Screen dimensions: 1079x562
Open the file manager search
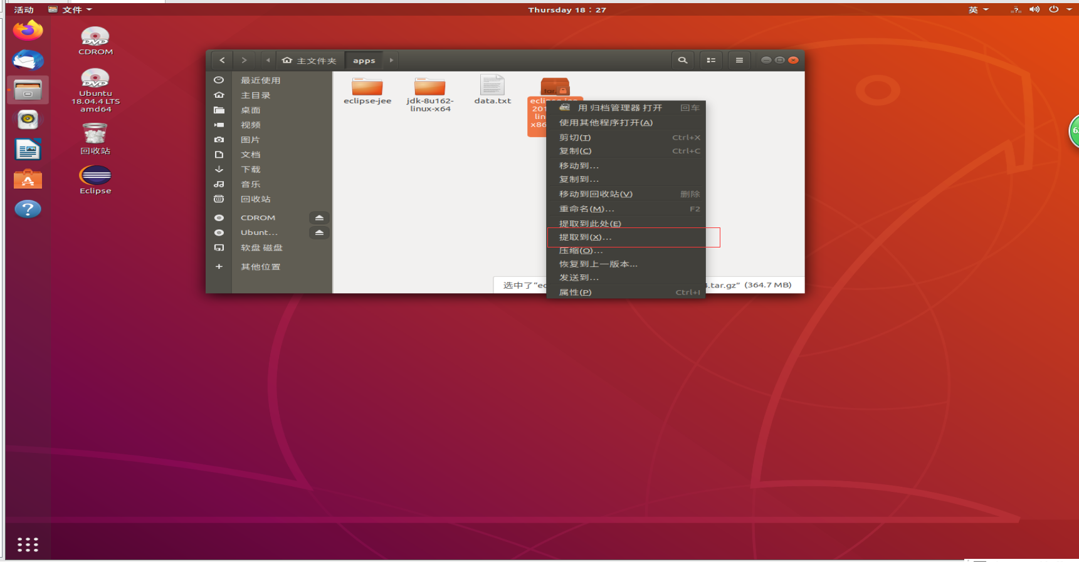(x=683, y=60)
